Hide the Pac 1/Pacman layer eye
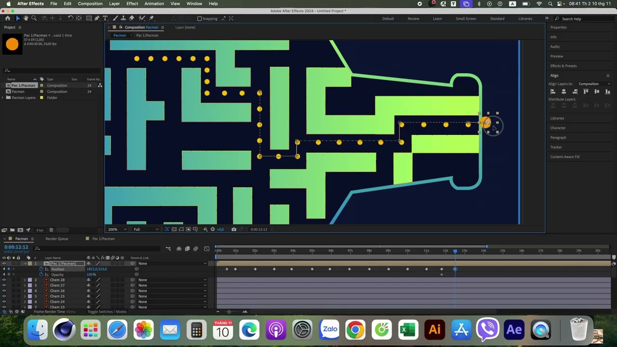 pos(4,264)
